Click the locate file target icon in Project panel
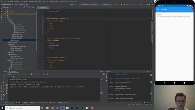 (24, 7)
